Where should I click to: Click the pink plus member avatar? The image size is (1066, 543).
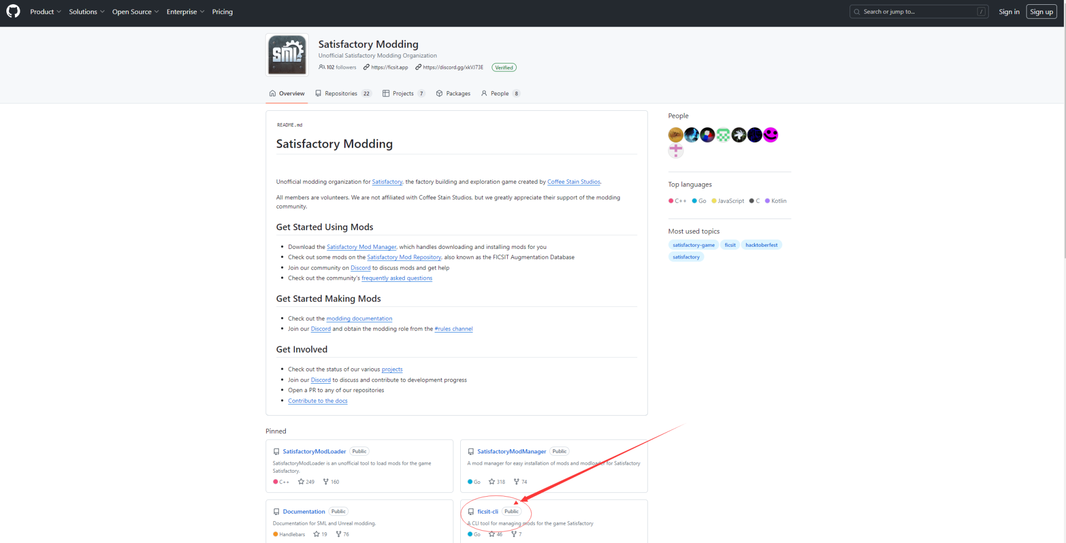pyautogui.click(x=676, y=150)
